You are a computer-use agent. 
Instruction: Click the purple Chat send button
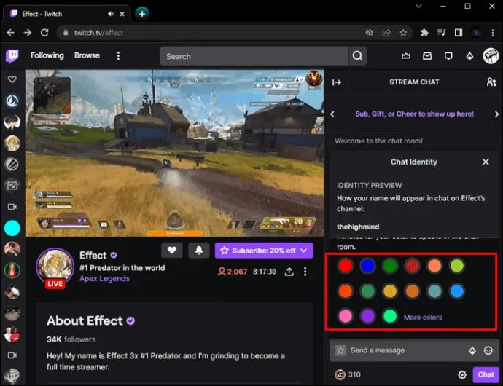(486, 374)
